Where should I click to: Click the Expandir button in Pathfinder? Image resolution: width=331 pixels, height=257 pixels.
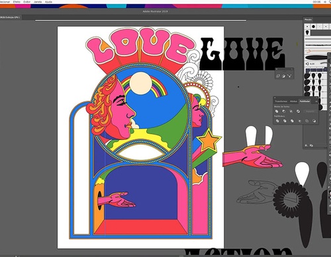click(310, 111)
